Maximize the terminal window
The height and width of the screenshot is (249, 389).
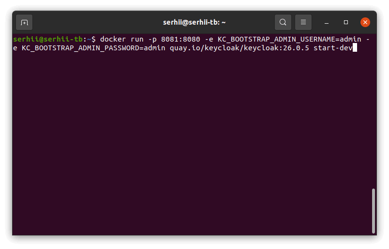(x=346, y=22)
